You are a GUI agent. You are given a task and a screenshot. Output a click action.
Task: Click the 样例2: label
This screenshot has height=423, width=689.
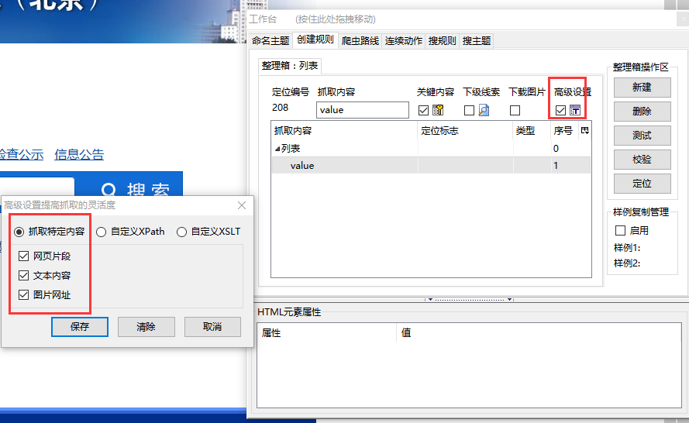[x=627, y=263]
